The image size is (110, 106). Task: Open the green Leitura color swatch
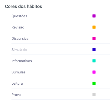(94, 83)
